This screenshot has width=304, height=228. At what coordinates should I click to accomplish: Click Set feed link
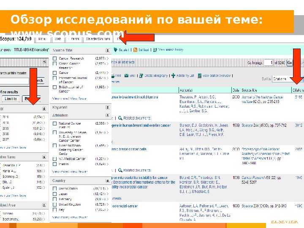pyautogui.click(x=144, y=50)
